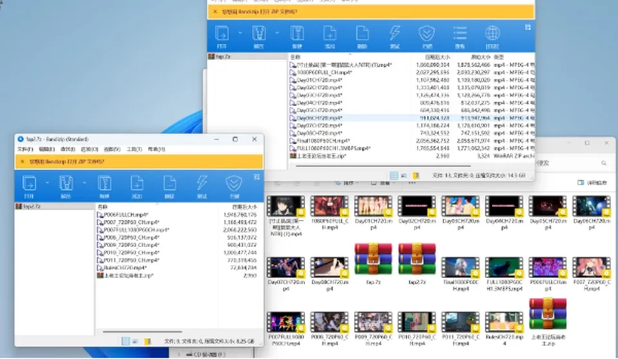Click Scan shield icon in fap2.7z window
Image resolution: width=618 pixels, height=359 pixels.
coord(234,183)
